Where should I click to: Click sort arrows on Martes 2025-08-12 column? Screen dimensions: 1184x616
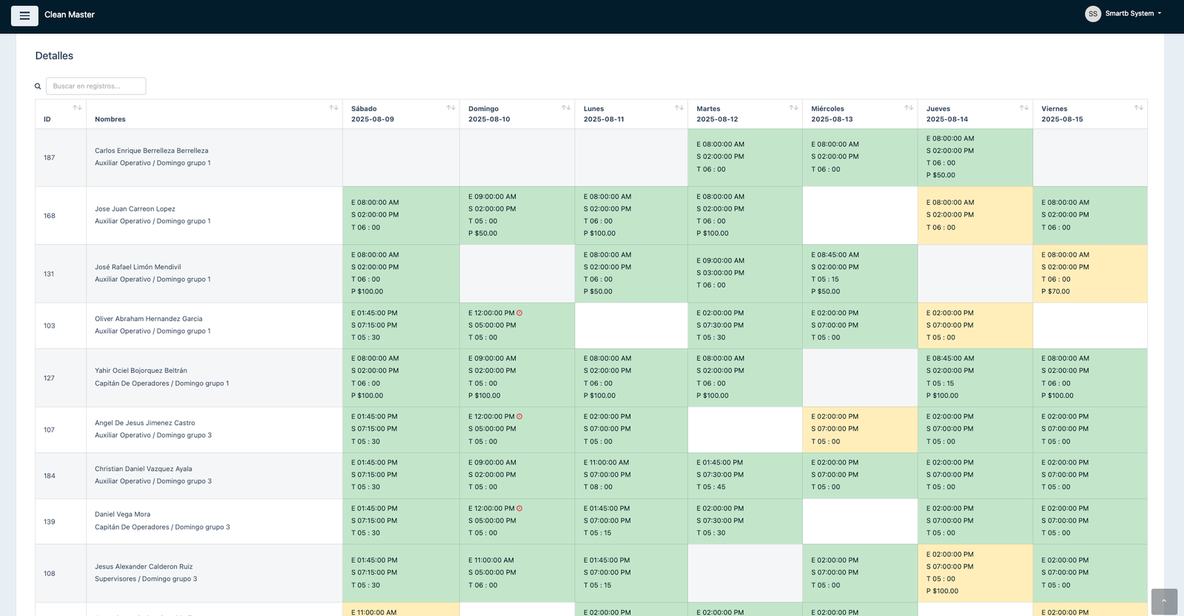[794, 108]
